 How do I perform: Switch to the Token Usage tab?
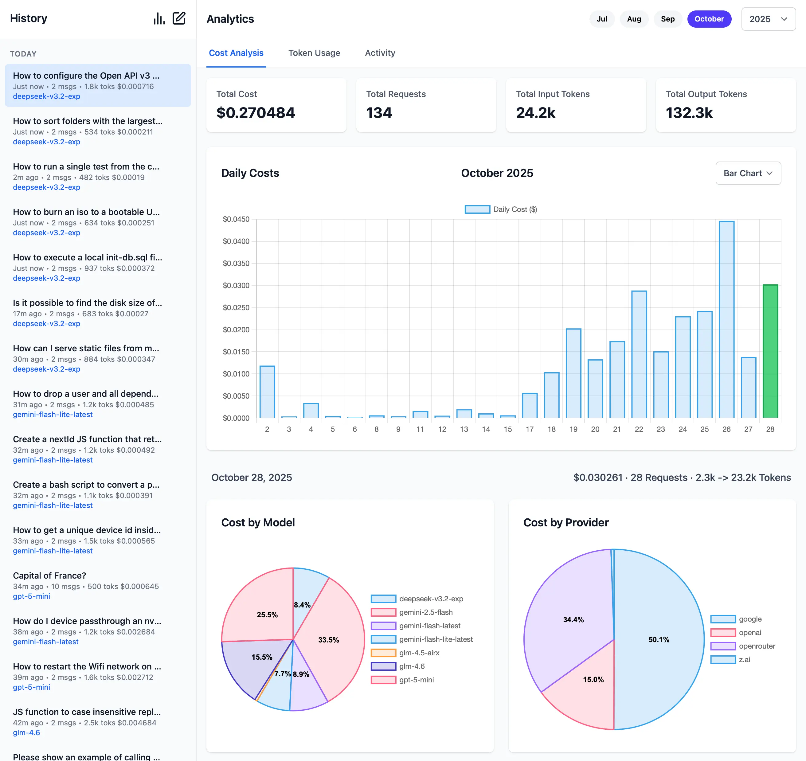pos(314,53)
